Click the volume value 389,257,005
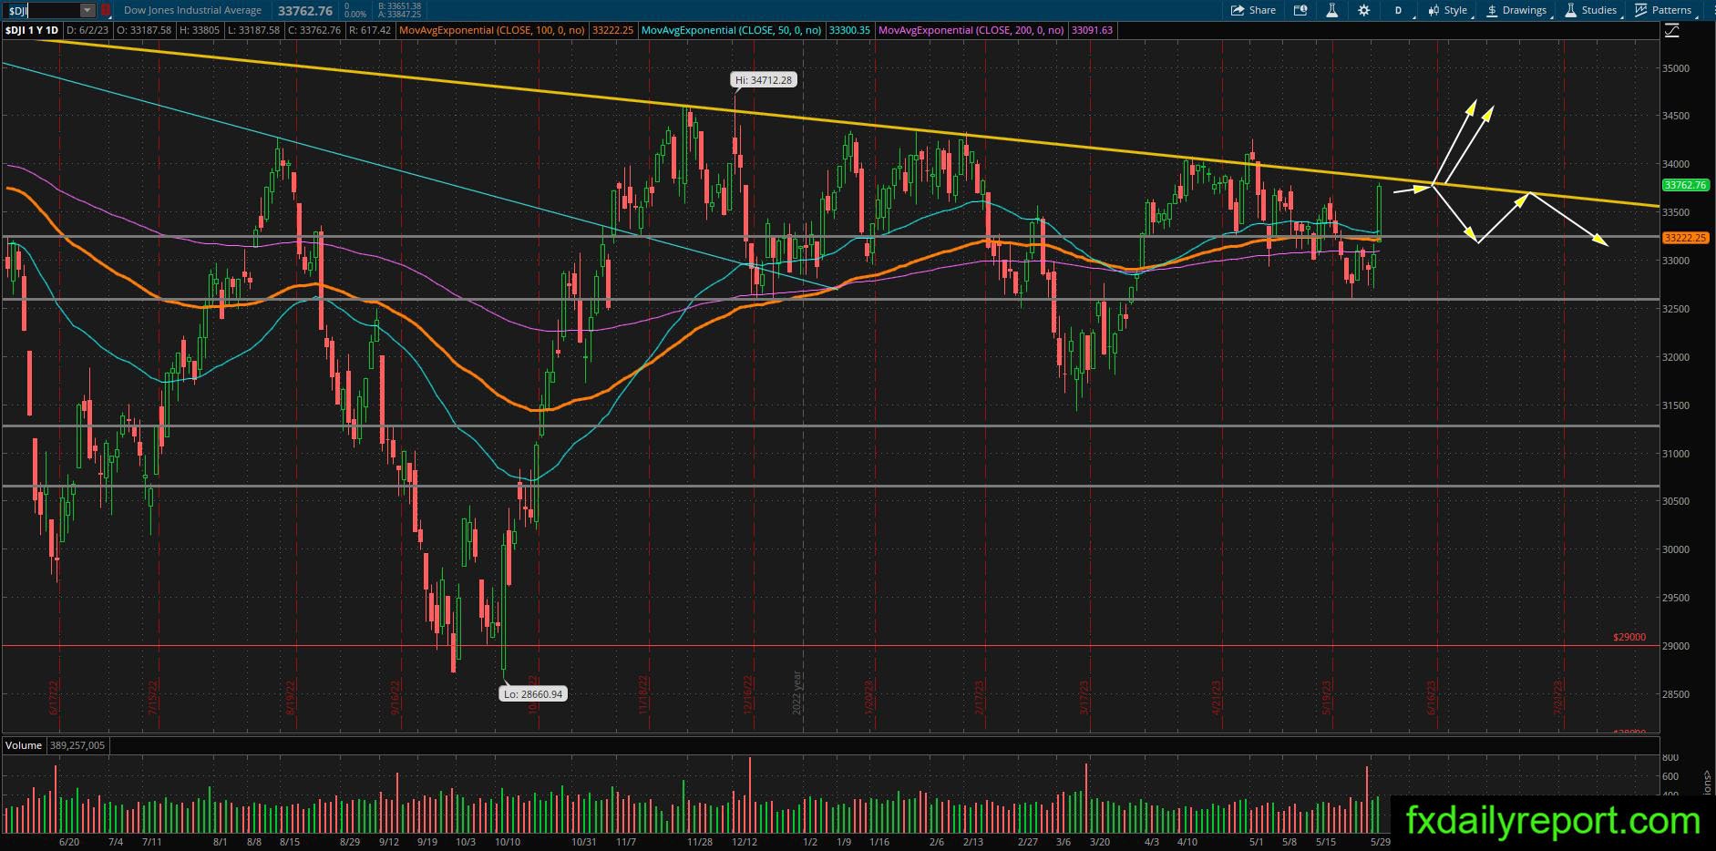Image resolution: width=1716 pixels, height=851 pixels. coord(77,745)
